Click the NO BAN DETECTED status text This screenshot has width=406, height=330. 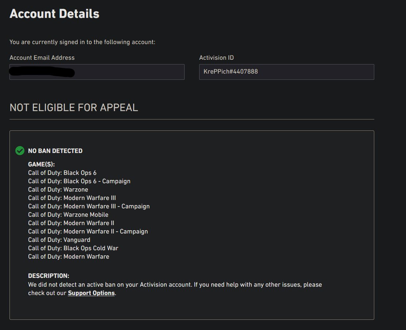point(55,151)
